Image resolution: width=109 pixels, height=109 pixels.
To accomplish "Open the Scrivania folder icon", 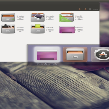I will [67, 29].
